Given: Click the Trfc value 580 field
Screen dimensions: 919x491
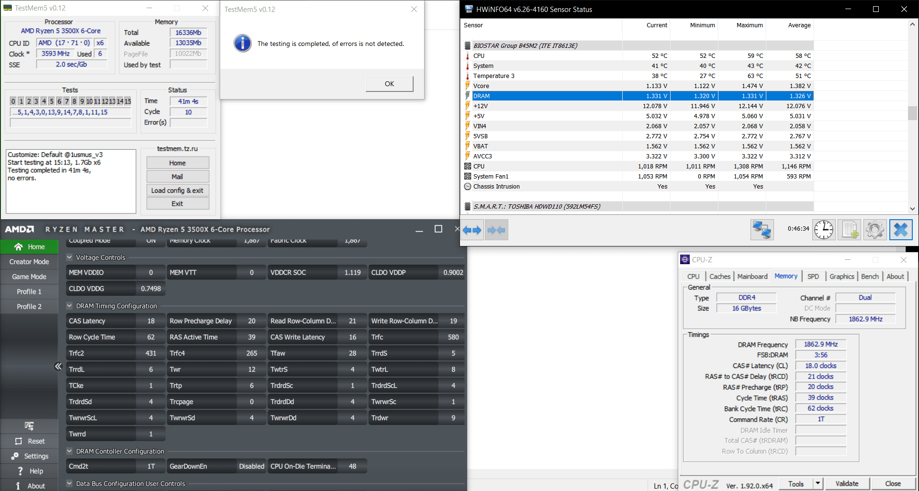Looking at the screenshot, I should point(453,337).
